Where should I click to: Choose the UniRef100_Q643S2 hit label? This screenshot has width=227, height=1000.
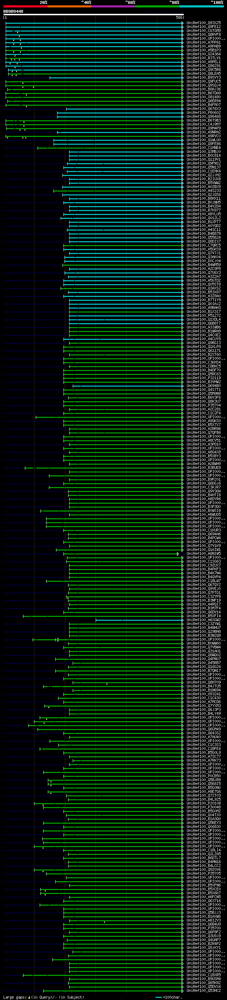coord(204,733)
